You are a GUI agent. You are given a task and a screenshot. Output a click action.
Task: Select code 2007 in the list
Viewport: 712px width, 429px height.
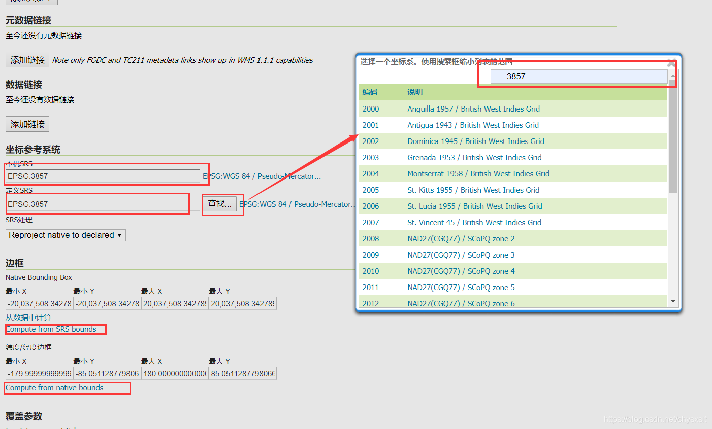371,222
